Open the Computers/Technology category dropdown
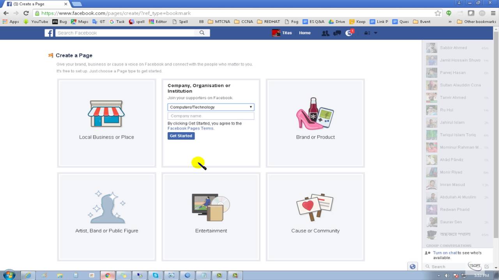Screen dimensions: 499x280 coord(211,107)
